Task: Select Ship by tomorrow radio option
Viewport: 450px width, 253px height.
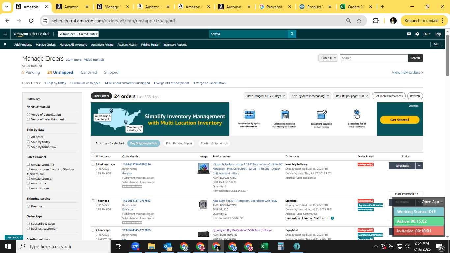Action: (28, 147)
